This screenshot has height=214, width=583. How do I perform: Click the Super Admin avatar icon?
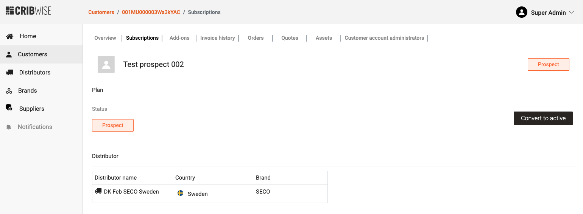(522, 12)
